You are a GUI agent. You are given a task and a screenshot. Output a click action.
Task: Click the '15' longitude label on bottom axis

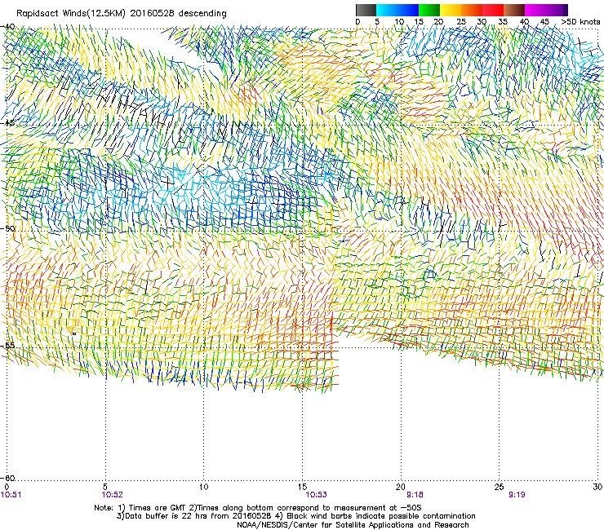(x=302, y=487)
